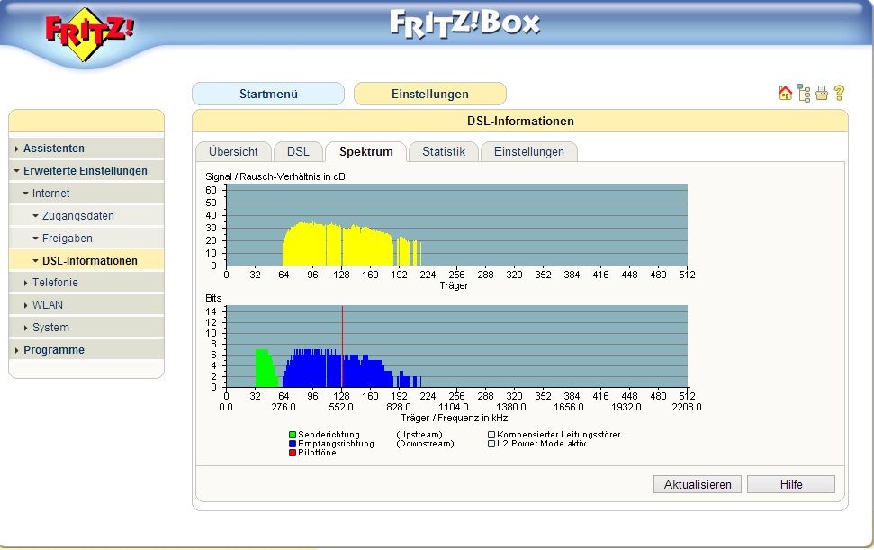The width and height of the screenshot is (874, 550).
Task: Click the Träger / Frequenz in kHz label
Action: pyautogui.click(x=454, y=418)
